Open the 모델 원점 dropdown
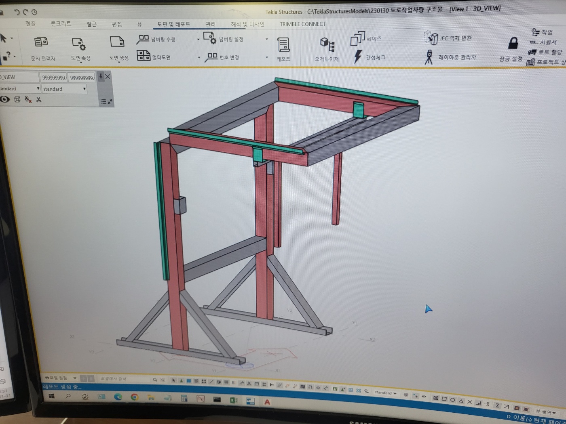 click(60, 378)
